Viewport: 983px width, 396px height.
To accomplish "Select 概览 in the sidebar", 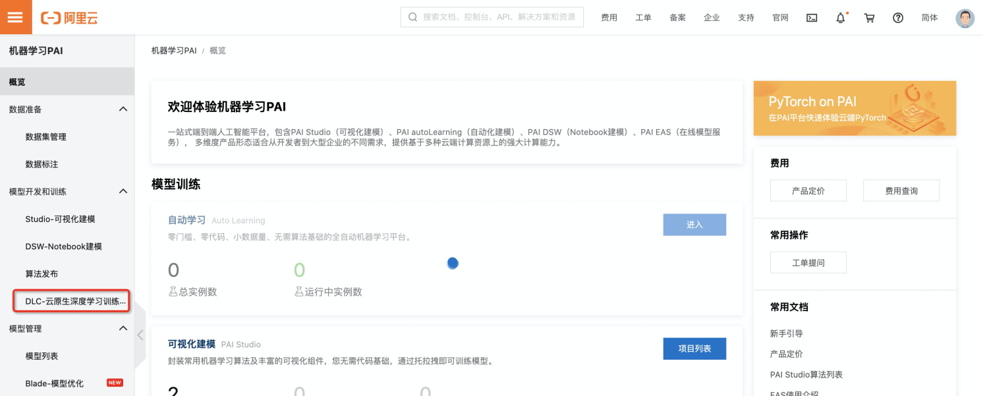I will [67, 82].
